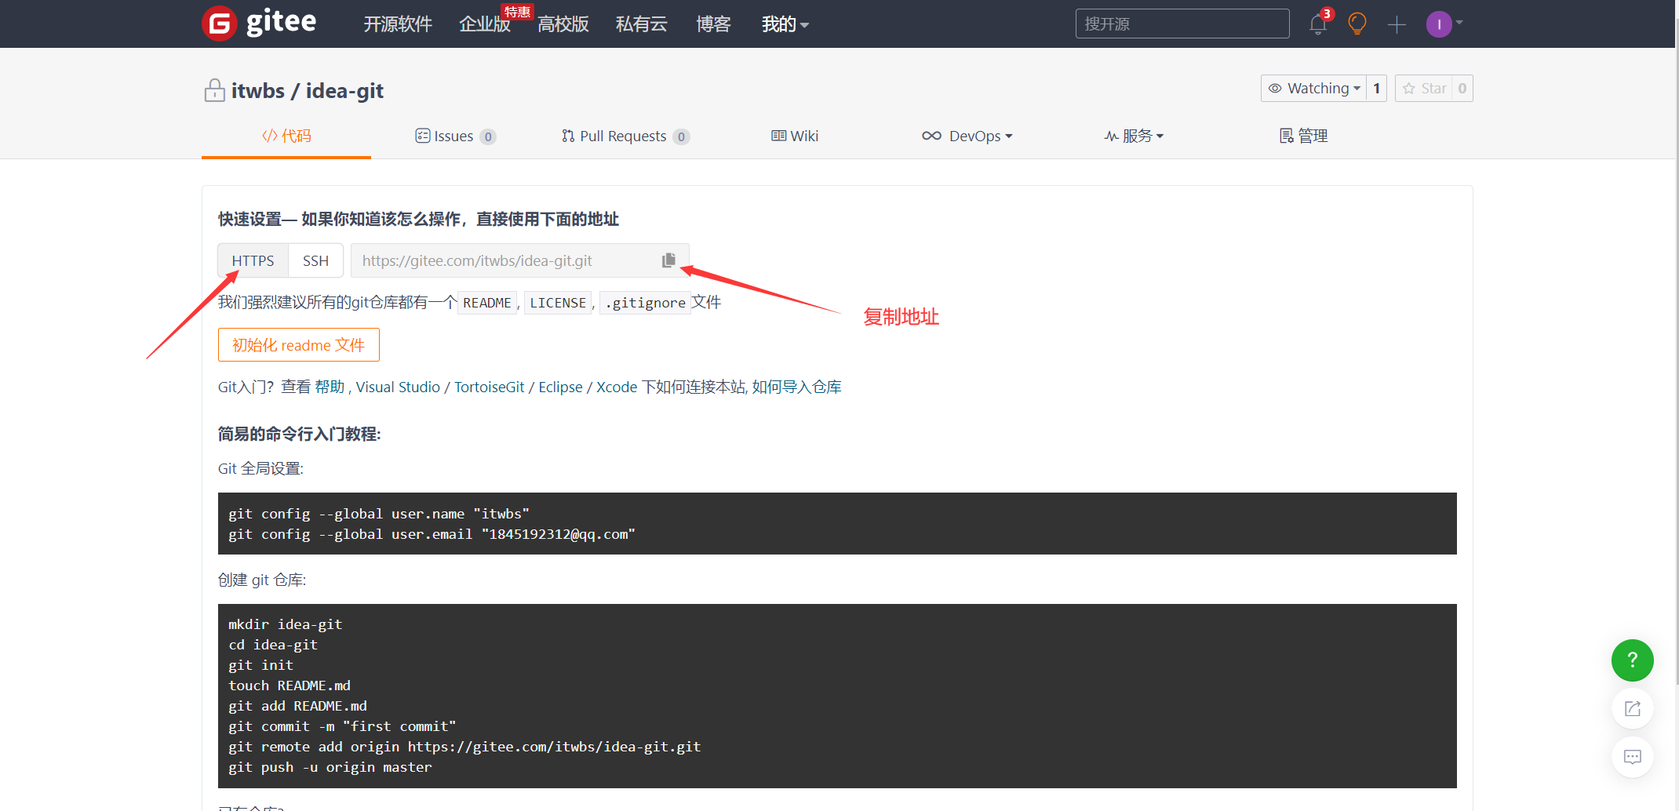Open 高校版 in top navigation
1679x811 pixels.
pyautogui.click(x=563, y=24)
